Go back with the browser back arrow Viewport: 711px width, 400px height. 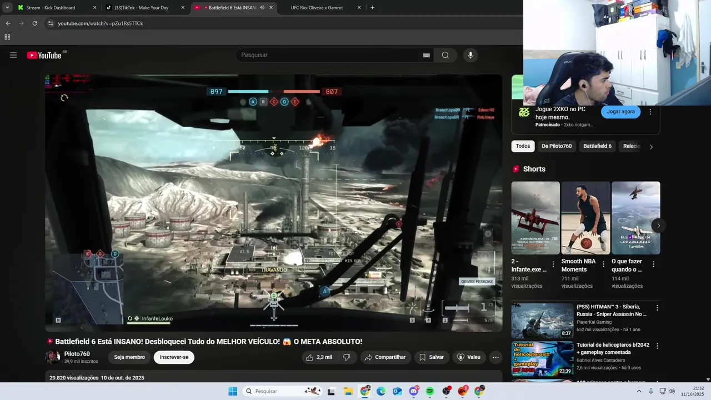coord(8,23)
